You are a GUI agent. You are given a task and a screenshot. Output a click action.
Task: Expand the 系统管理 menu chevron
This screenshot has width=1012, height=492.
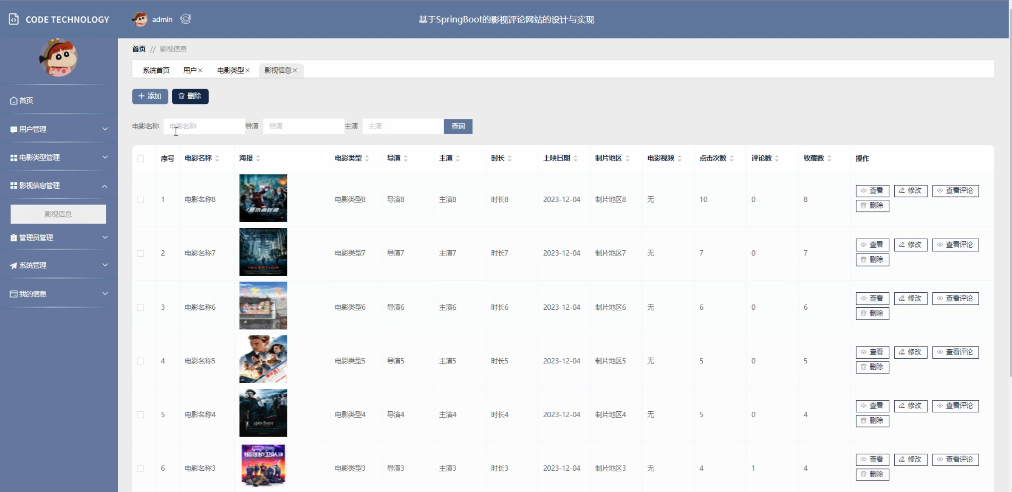[105, 265]
